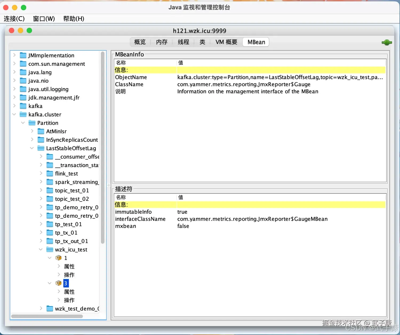
Task: Open the 窗口(W) menu
Action: [x=44, y=19]
